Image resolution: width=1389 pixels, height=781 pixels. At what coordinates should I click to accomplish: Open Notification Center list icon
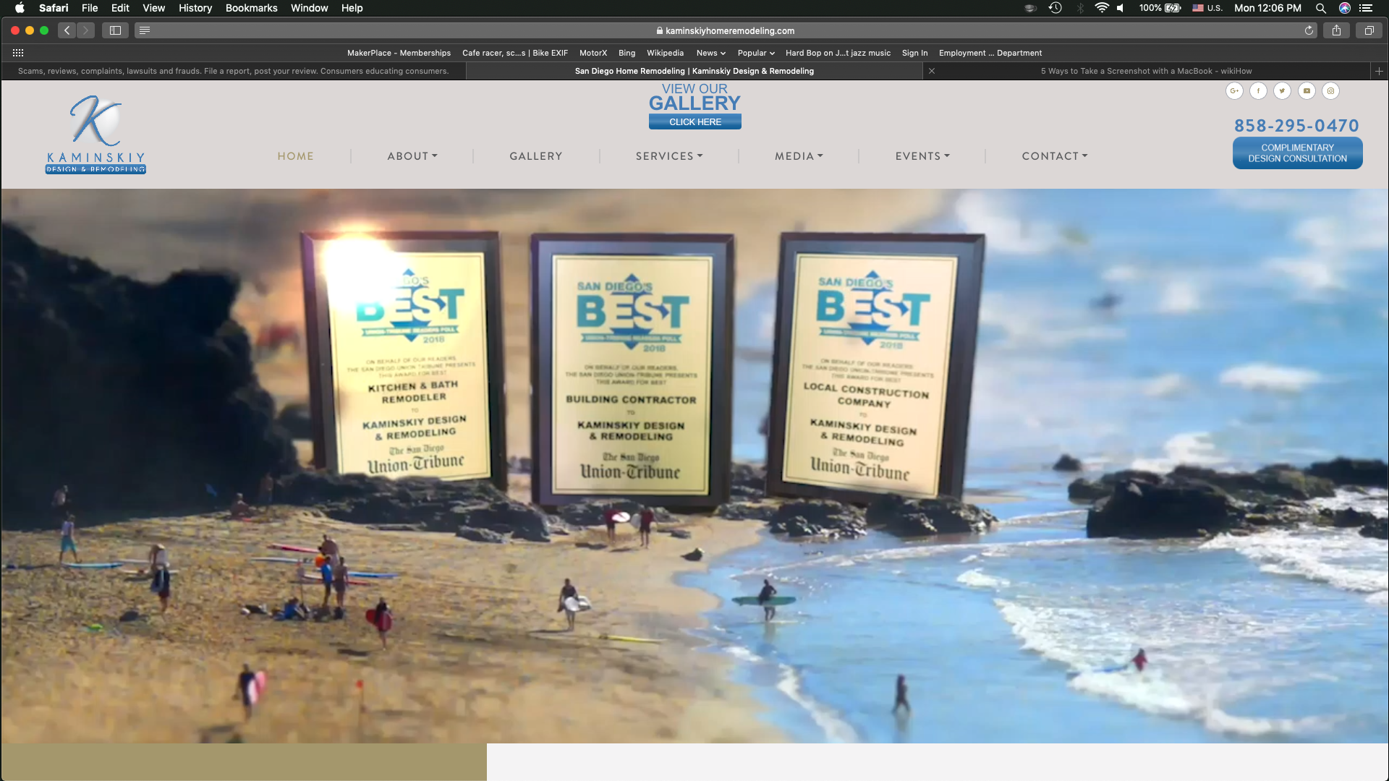click(1366, 8)
